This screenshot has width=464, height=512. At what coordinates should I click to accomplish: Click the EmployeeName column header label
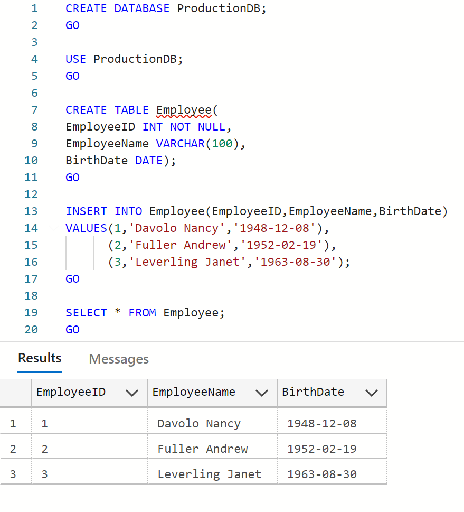[x=194, y=392]
